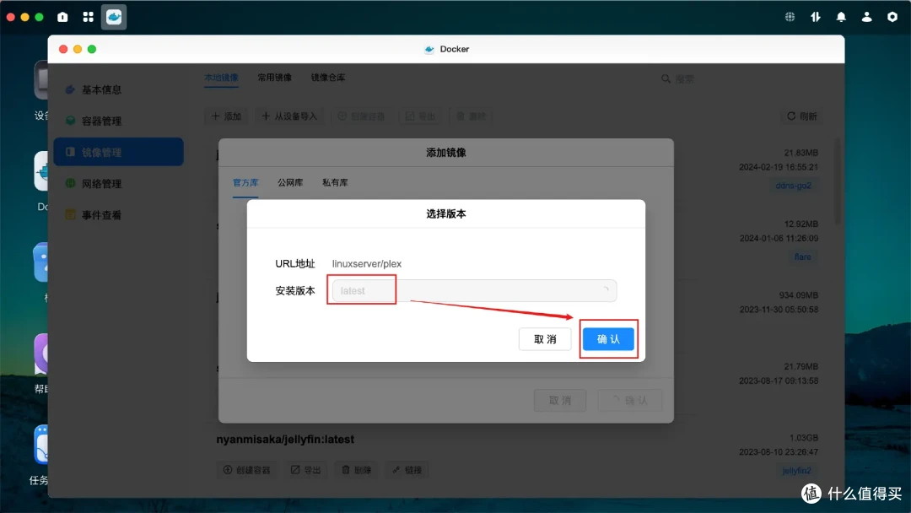Click the linuxserver/plex URL text
The height and width of the screenshot is (513, 911).
tap(367, 264)
